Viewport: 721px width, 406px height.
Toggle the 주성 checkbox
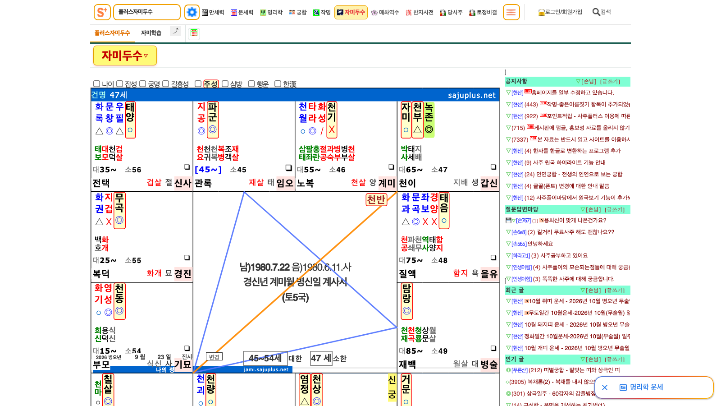(x=198, y=83)
